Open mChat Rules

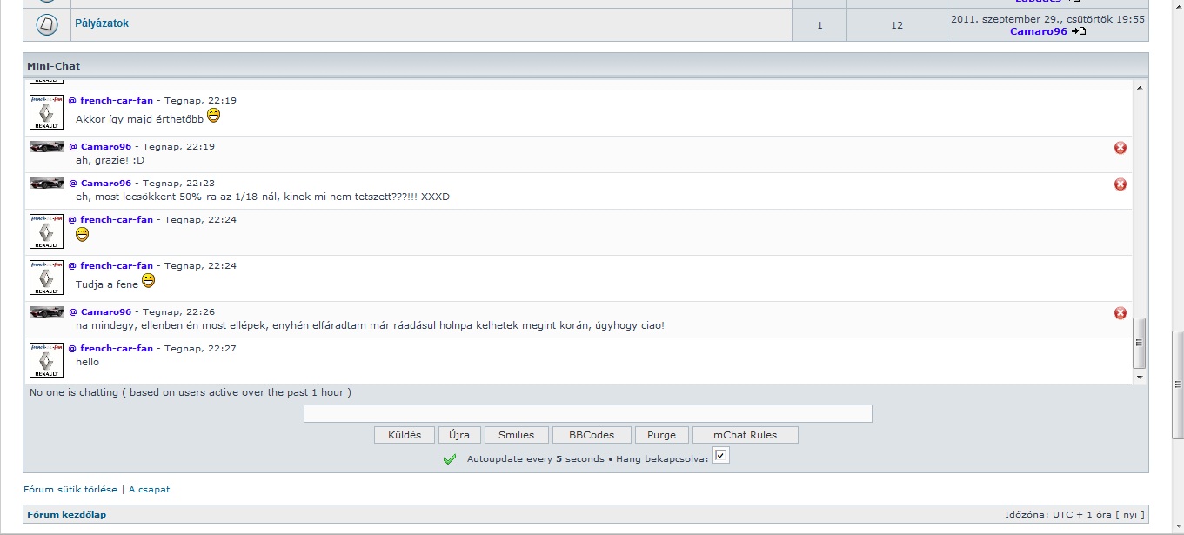click(x=745, y=435)
